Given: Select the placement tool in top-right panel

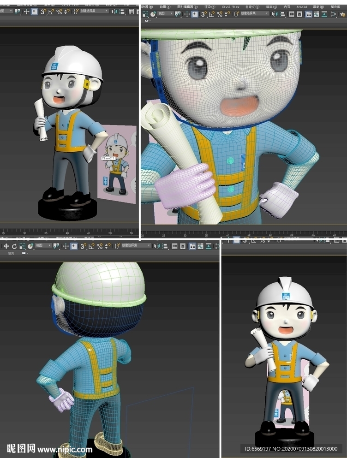Looking at the screenshot, I should pos(153,14).
